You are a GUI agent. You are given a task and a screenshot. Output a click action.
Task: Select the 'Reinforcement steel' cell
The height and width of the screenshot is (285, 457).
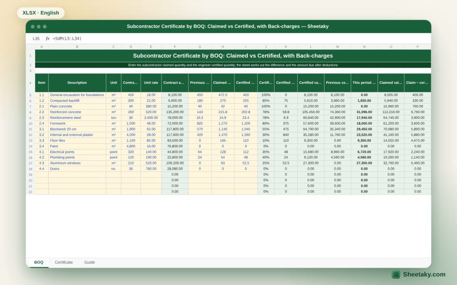point(77,118)
